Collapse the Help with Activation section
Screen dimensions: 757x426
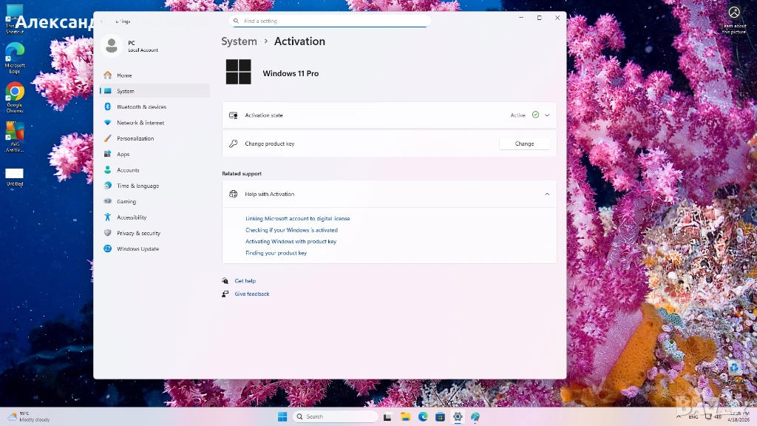[547, 194]
